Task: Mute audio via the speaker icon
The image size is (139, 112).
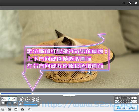Action: click(21, 104)
